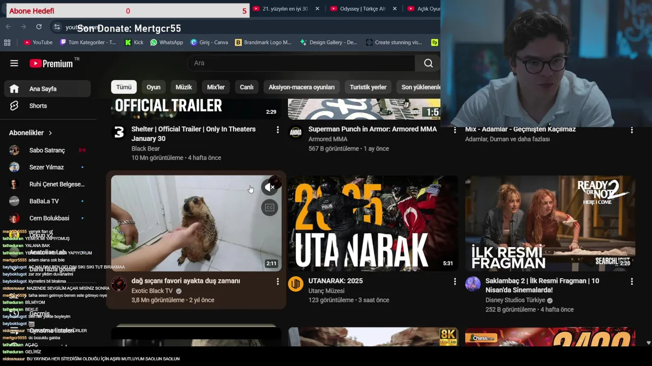Open BaBaLa TV subscription
This screenshot has height=366, width=652.
click(47, 201)
